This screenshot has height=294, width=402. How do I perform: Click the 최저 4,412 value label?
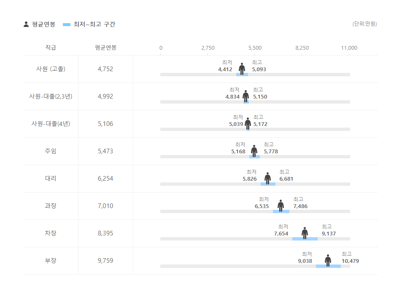[x=225, y=69]
